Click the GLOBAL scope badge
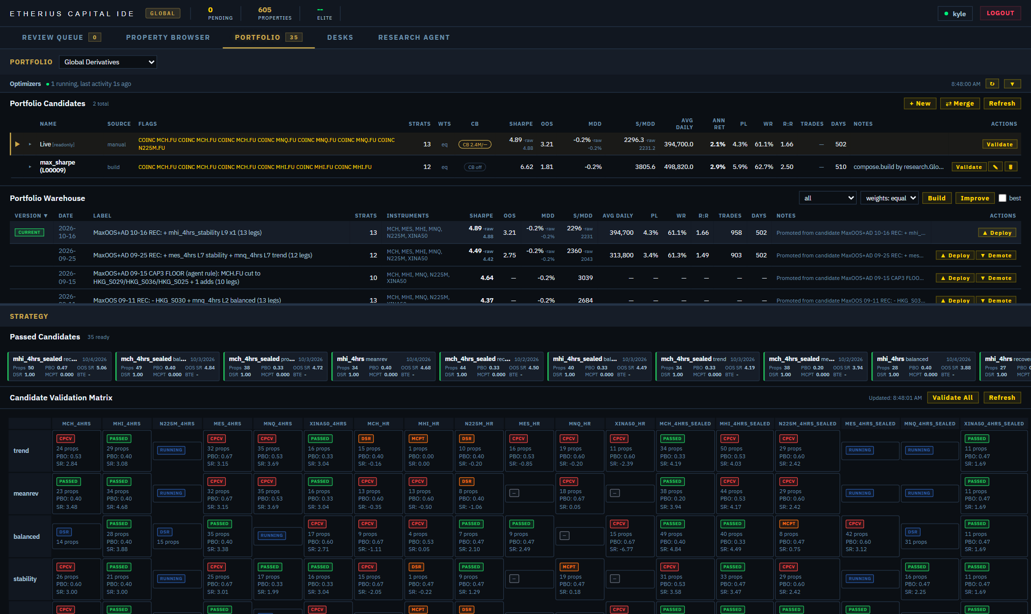1031x614 pixels. click(163, 13)
